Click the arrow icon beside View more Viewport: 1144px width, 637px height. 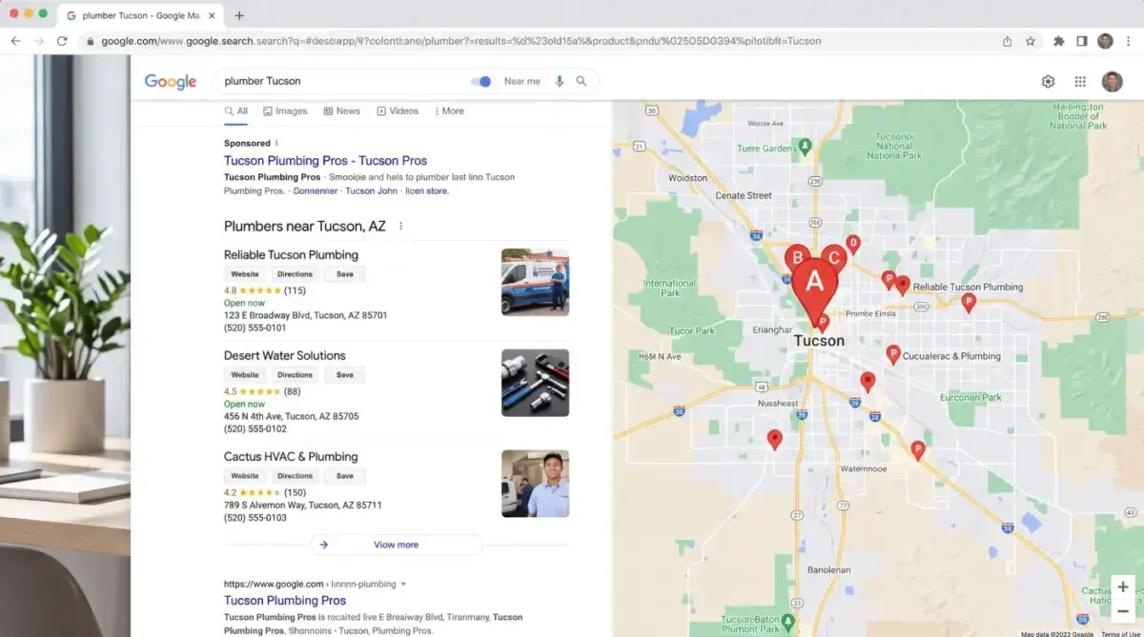[x=324, y=545]
